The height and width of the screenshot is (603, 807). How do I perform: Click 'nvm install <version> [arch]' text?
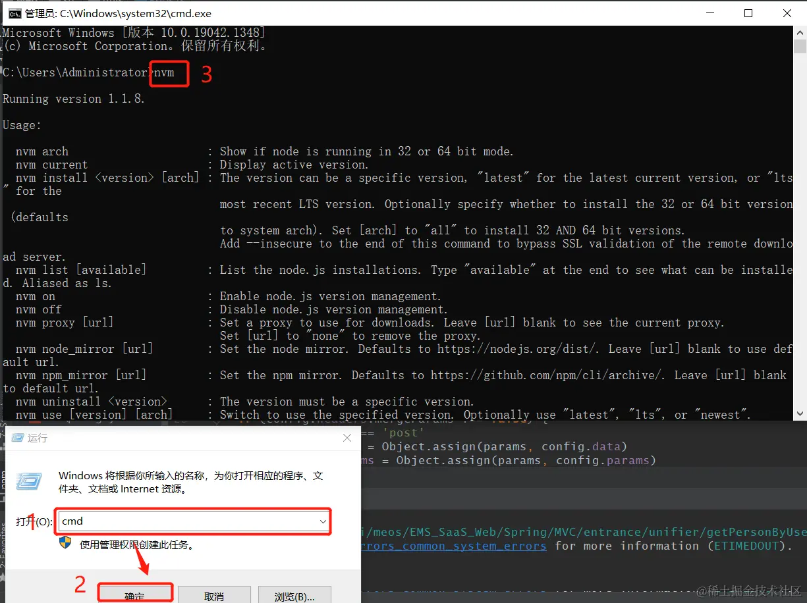coord(107,178)
